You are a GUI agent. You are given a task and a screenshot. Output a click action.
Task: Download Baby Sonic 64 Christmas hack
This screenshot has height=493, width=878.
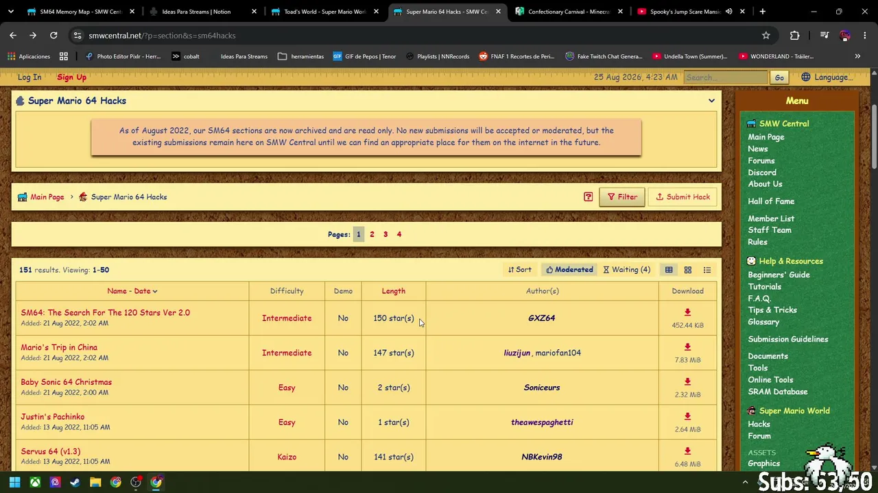click(x=687, y=382)
